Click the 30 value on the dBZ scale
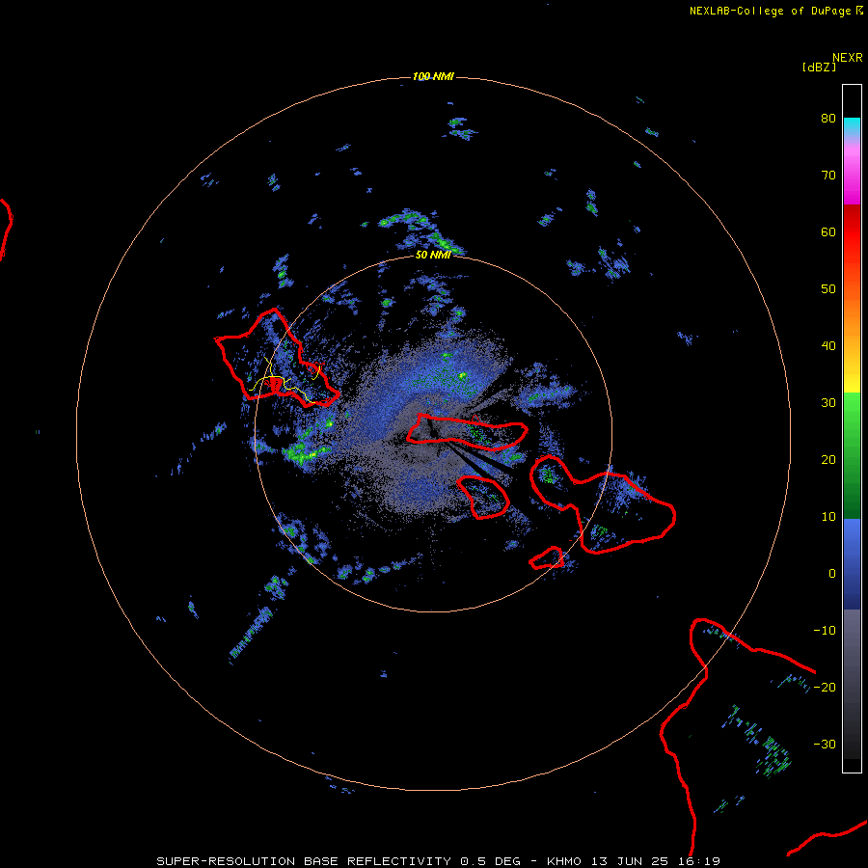This screenshot has width=868, height=868. (828, 402)
